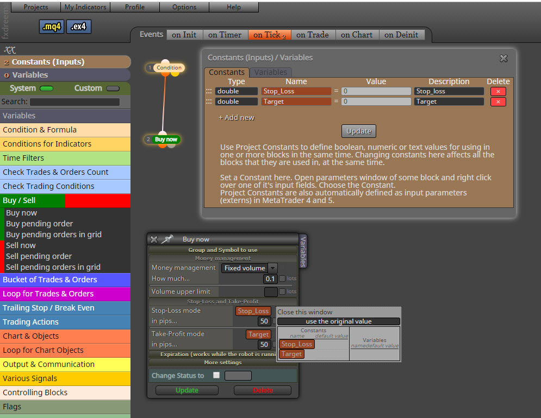Select the Buy now block node
The height and width of the screenshot is (418, 541).
click(166, 139)
